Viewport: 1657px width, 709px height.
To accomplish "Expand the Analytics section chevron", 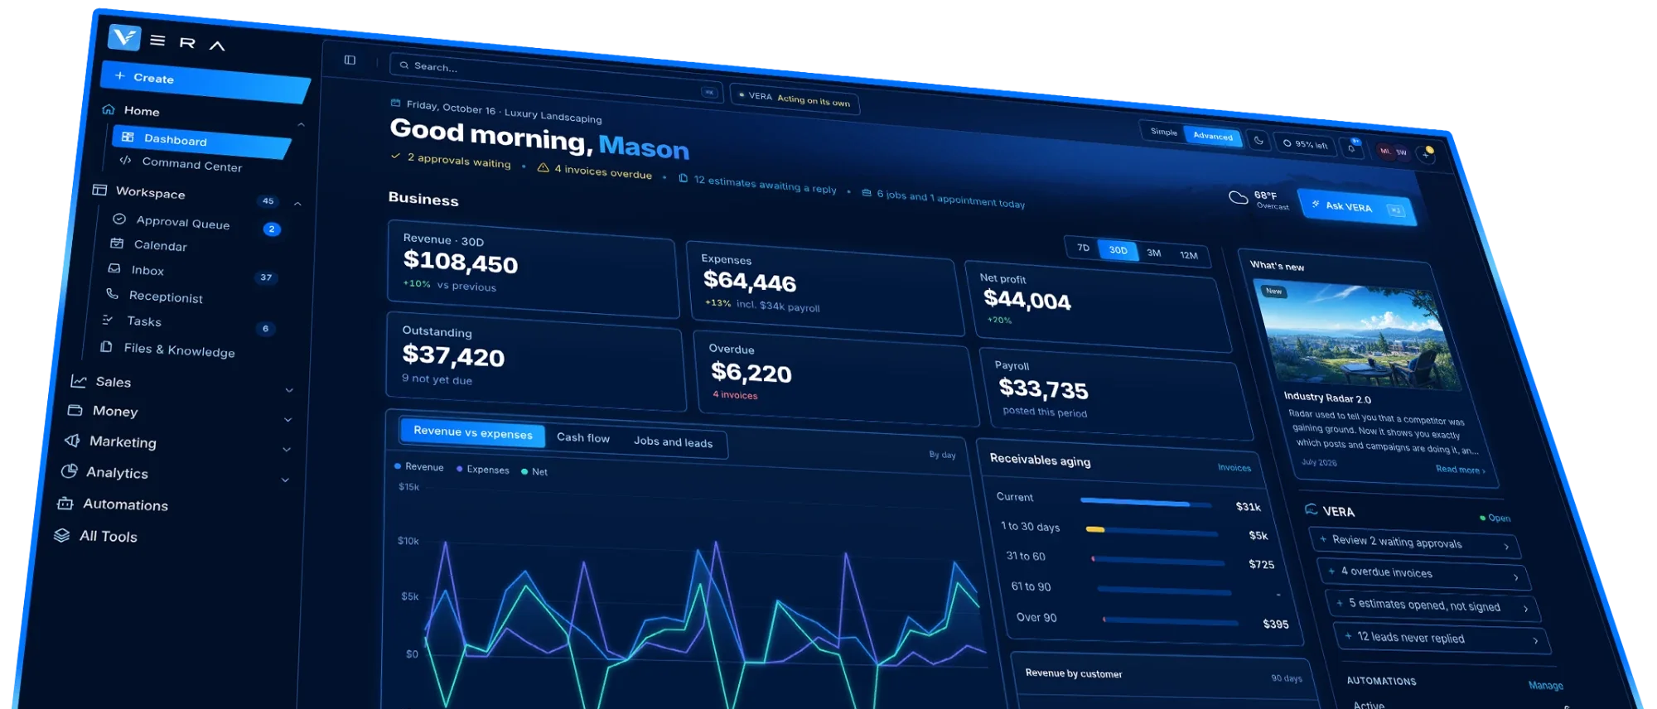I will [x=285, y=480].
